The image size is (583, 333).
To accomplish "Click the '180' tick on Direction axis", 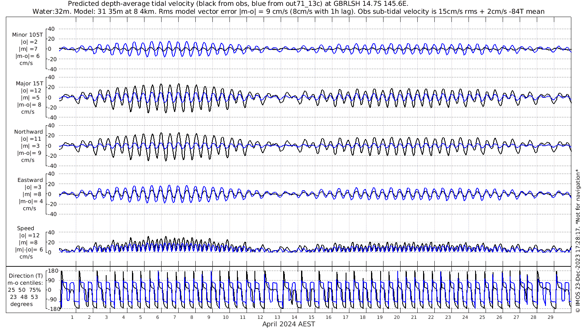I will tap(52, 271).
